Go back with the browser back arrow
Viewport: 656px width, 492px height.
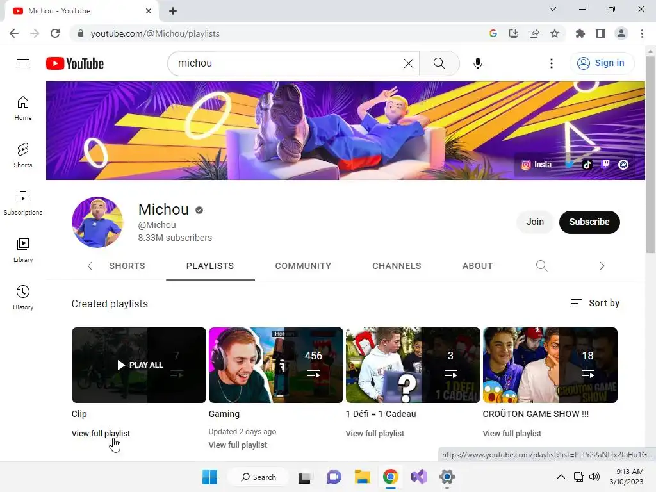(x=14, y=33)
